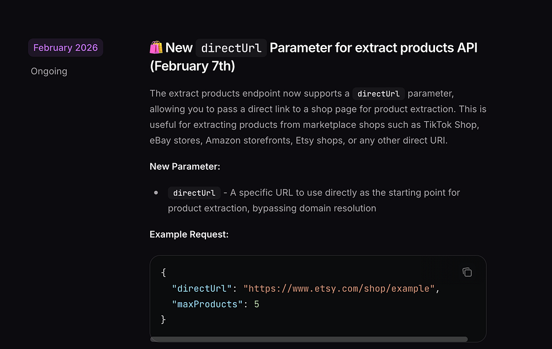Click the bullet point before directUrl
This screenshot has width=552, height=349.
click(x=156, y=192)
